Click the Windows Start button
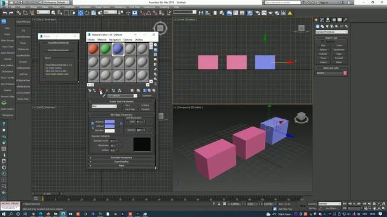Screen dimensions: 387x217 (4, 214)
